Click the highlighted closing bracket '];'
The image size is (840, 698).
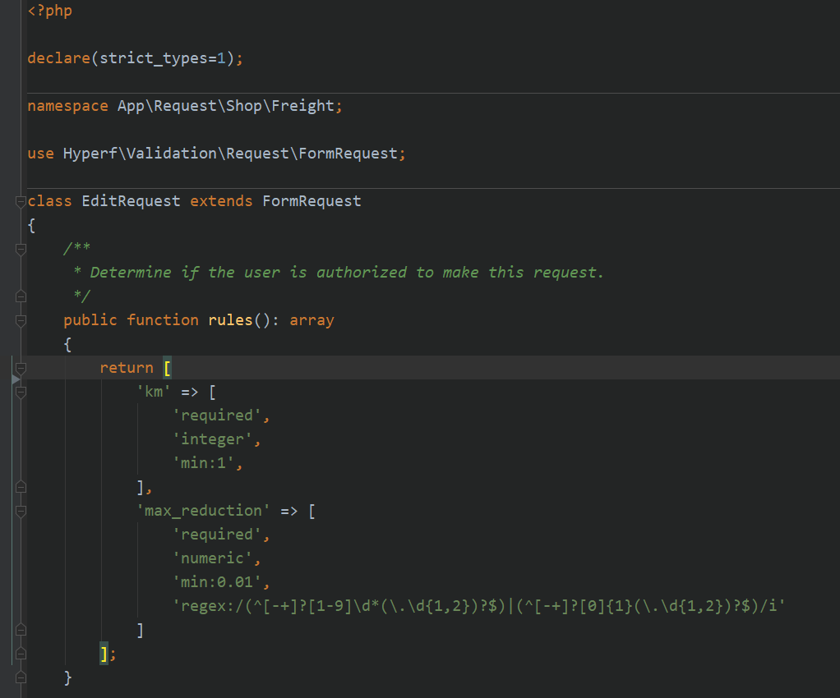[104, 654]
